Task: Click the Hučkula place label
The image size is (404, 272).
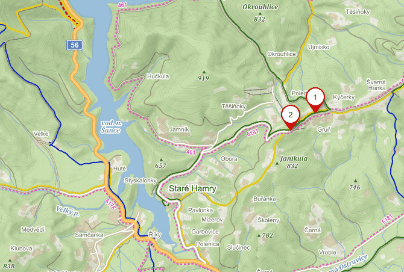Action: point(158,76)
